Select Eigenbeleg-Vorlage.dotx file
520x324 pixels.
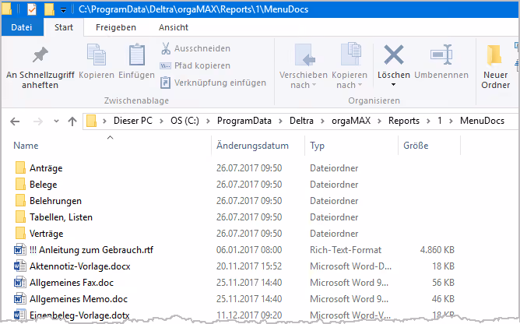79,315
